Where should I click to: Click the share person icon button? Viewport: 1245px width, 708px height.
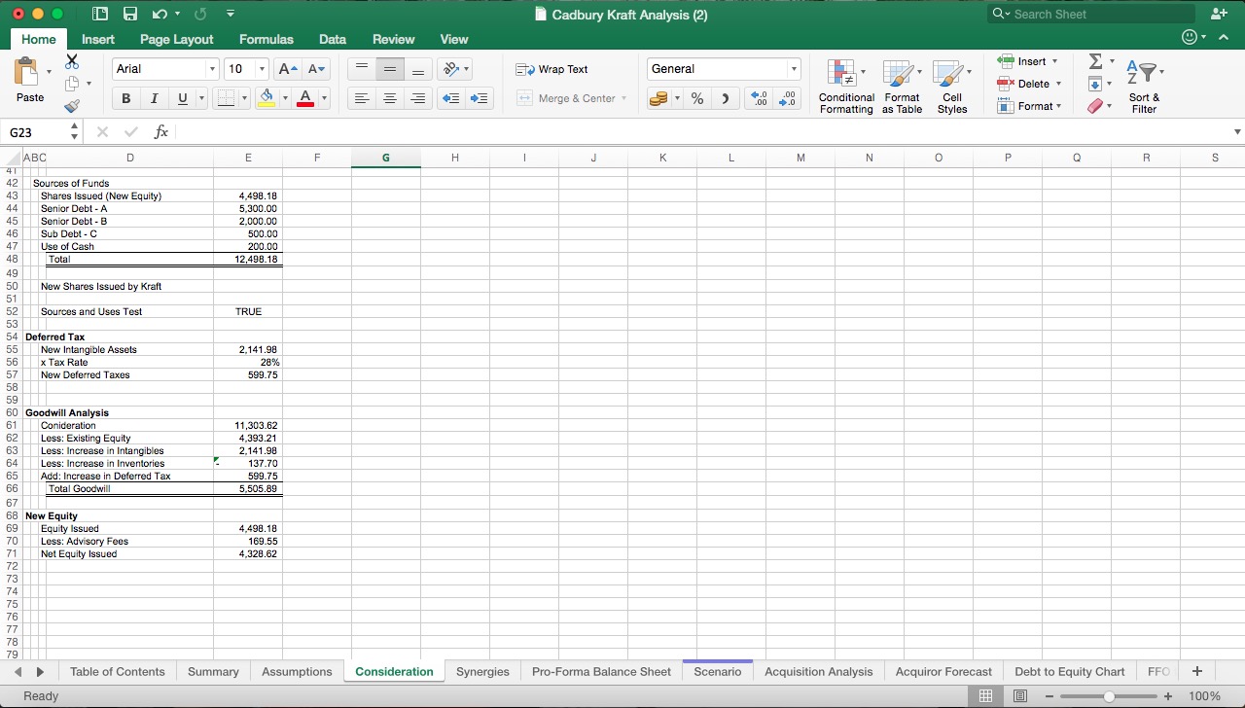pyautogui.click(x=1220, y=14)
